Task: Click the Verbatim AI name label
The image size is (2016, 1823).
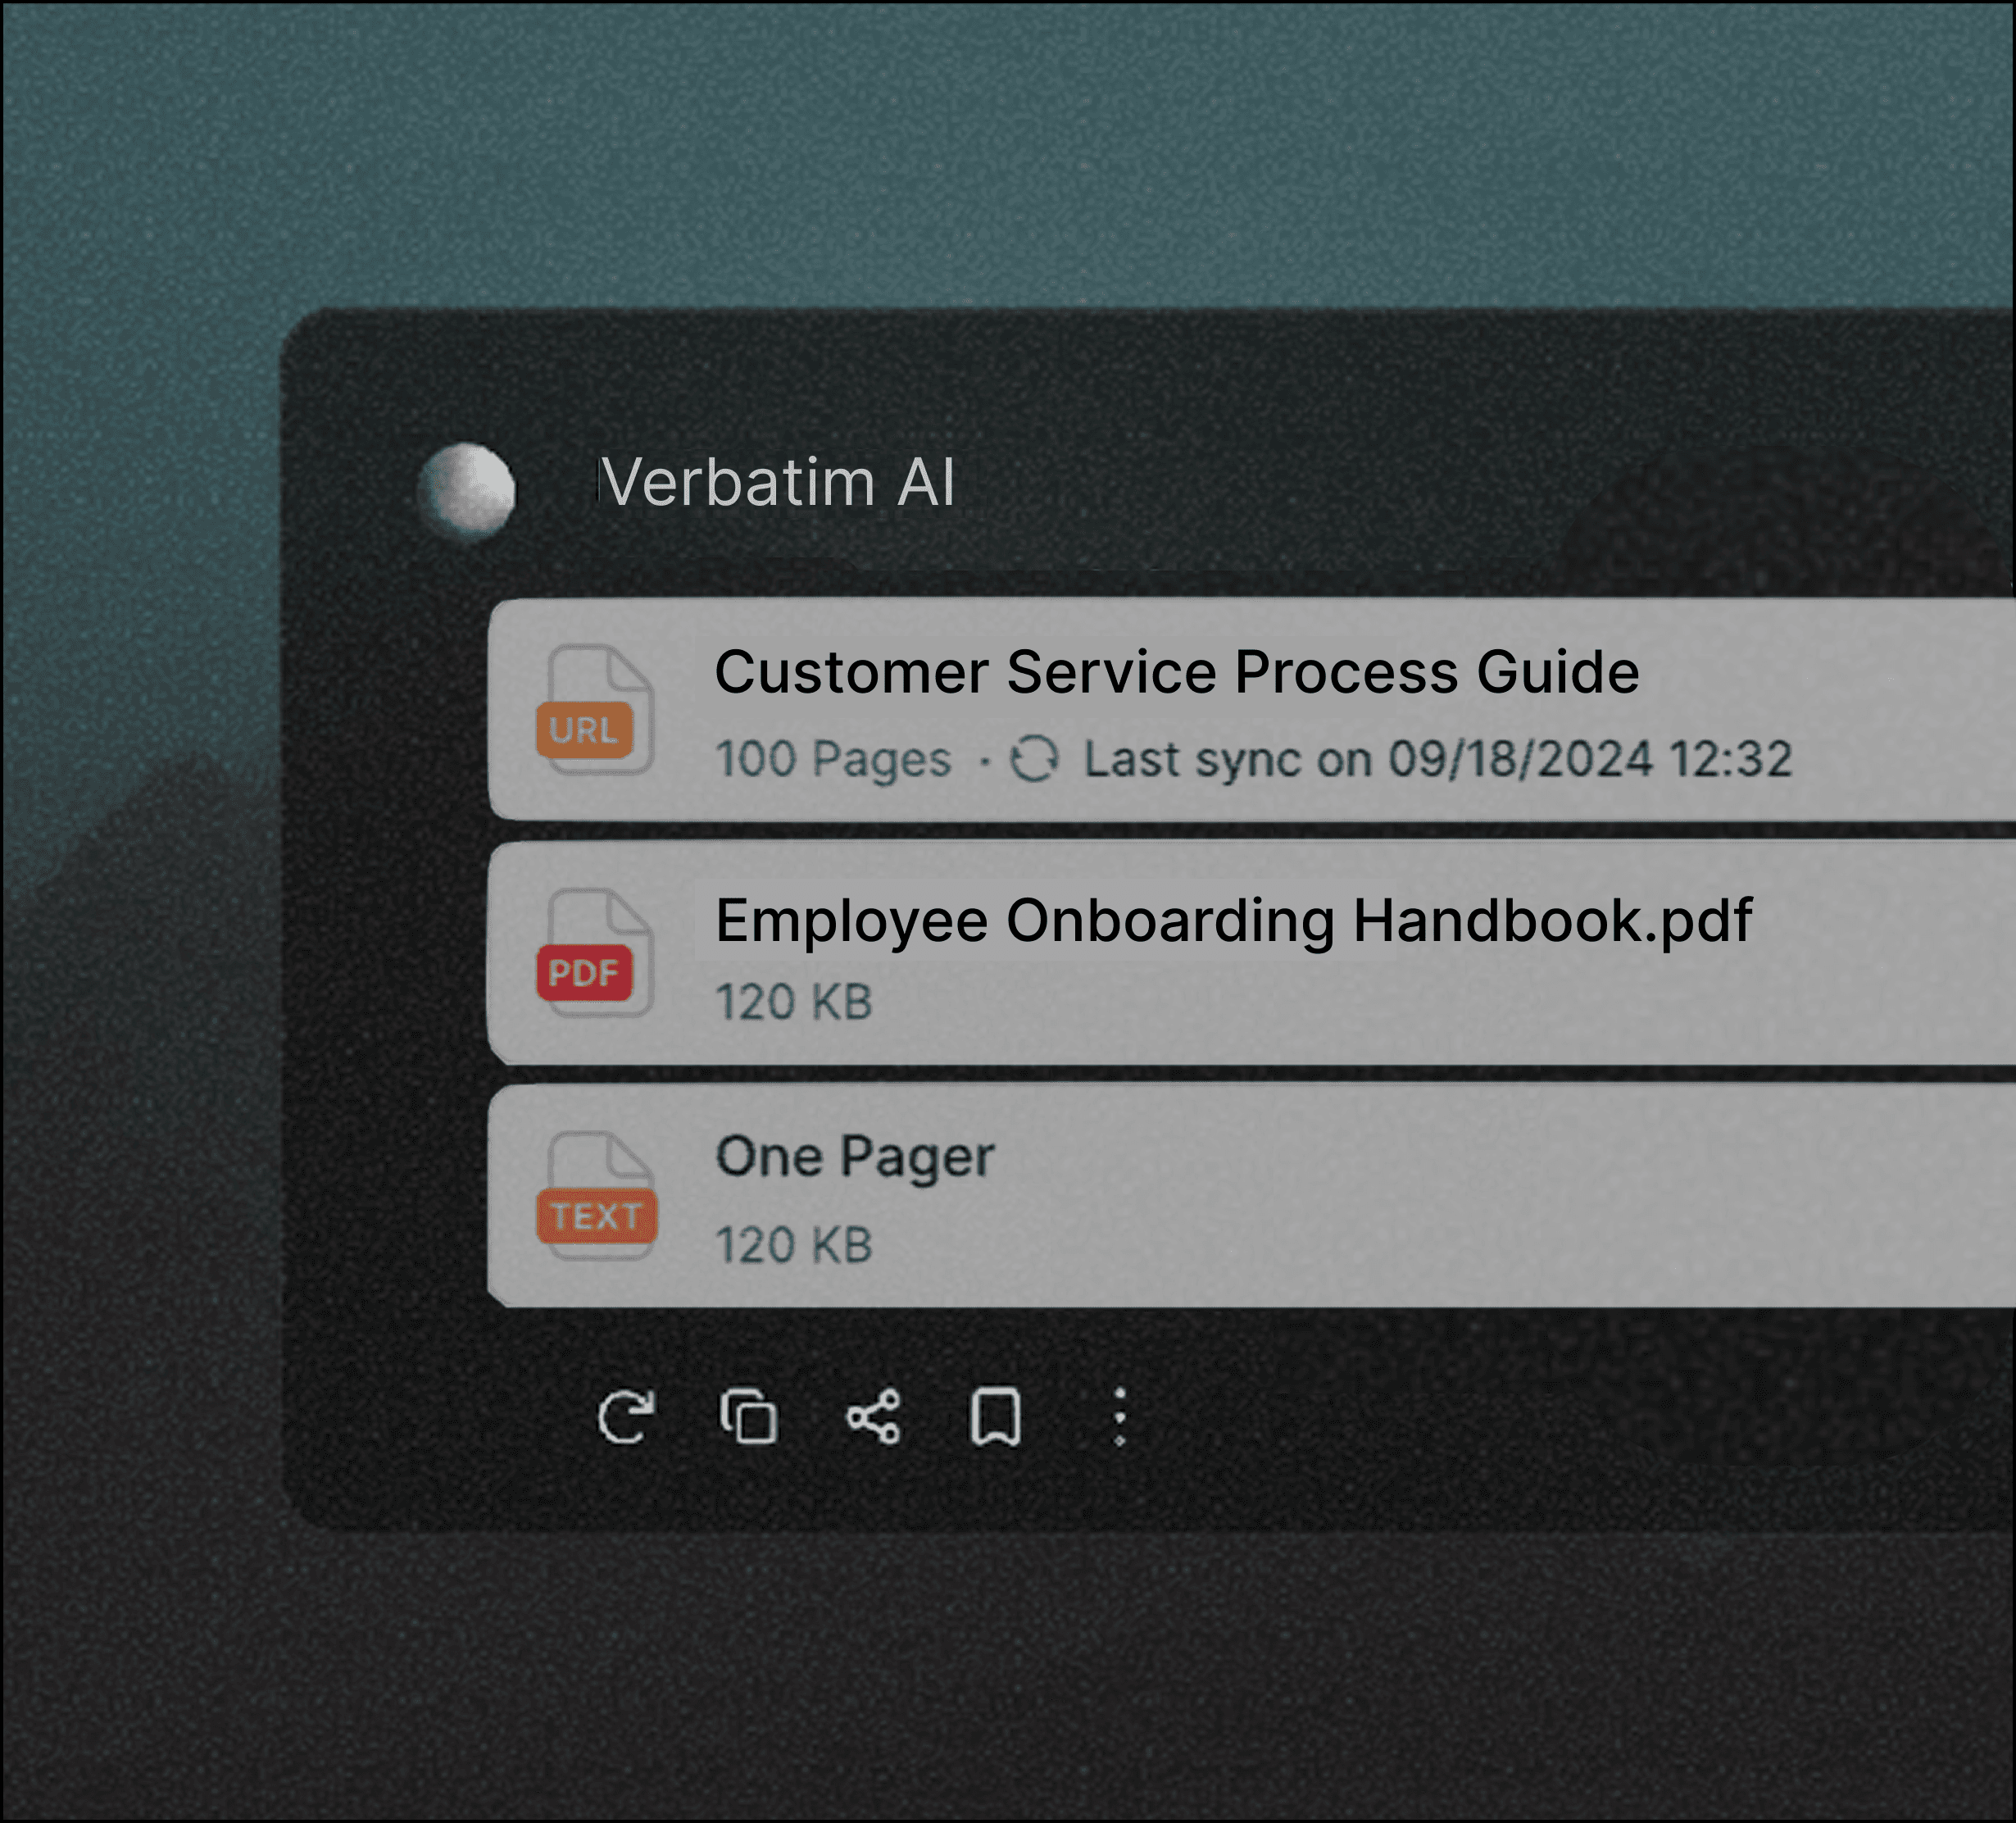Action: click(778, 483)
